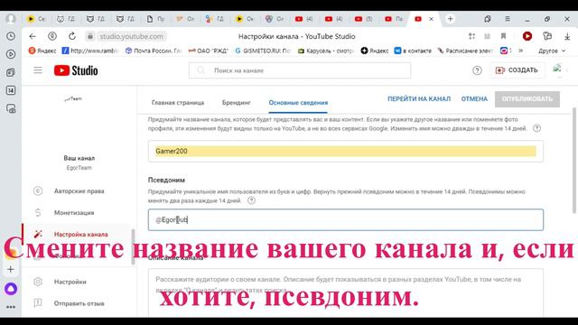The width and height of the screenshot is (578, 325).
Task: Close the active YouTube Studio browser tab
Action: [431, 19]
